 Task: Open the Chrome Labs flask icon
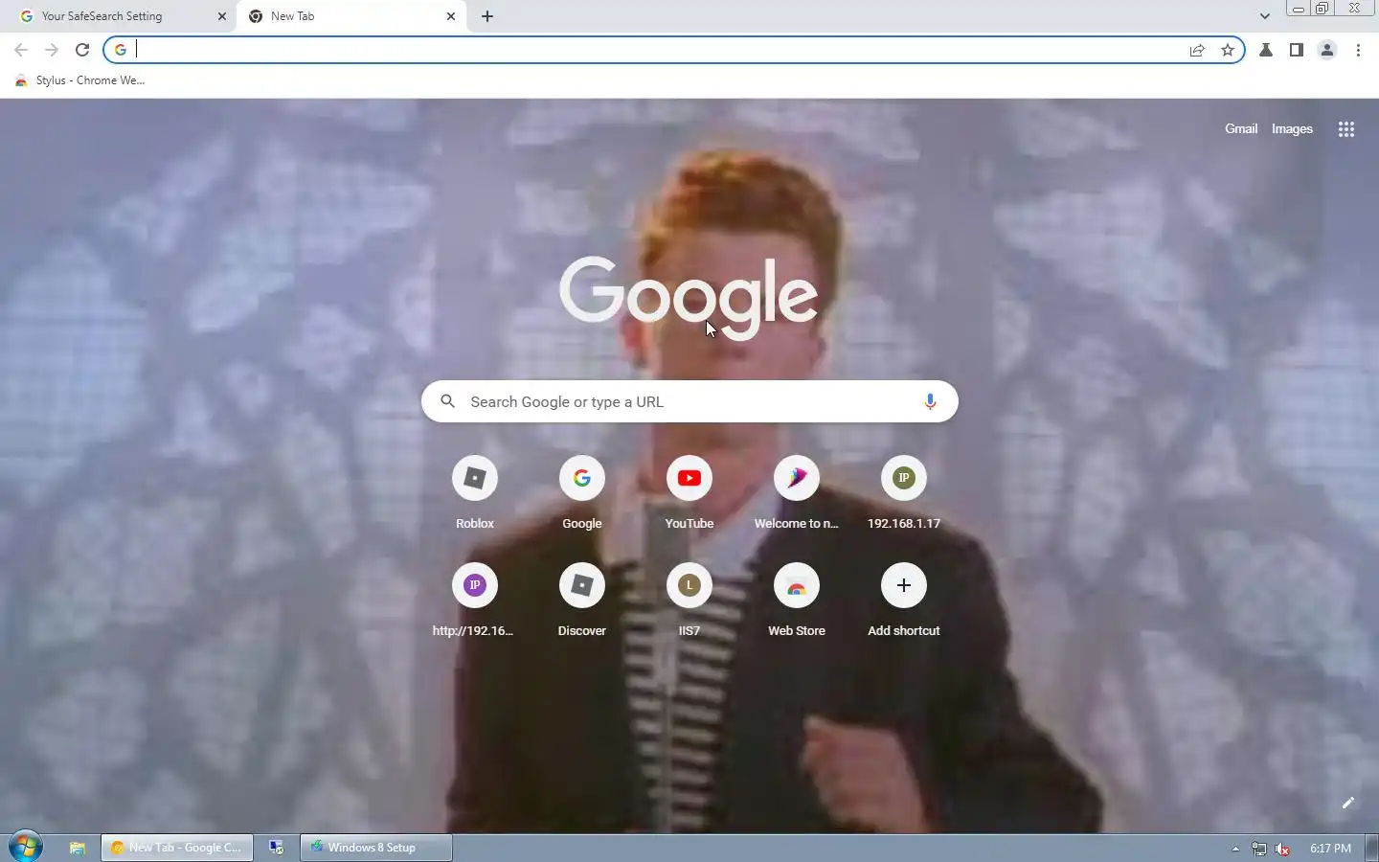click(x=1266, y=50)
